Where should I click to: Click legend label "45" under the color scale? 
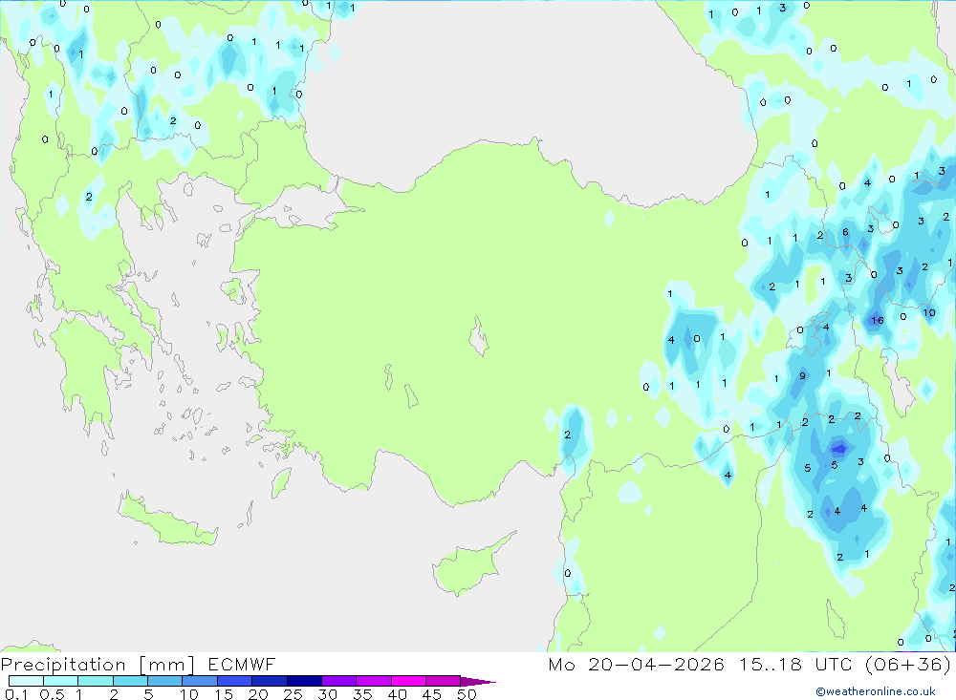coord(432,694)
